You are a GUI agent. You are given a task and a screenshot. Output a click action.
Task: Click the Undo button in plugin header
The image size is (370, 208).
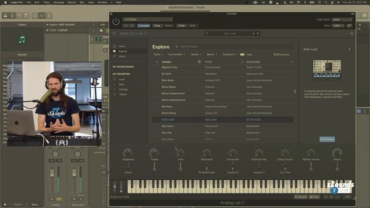181,25
